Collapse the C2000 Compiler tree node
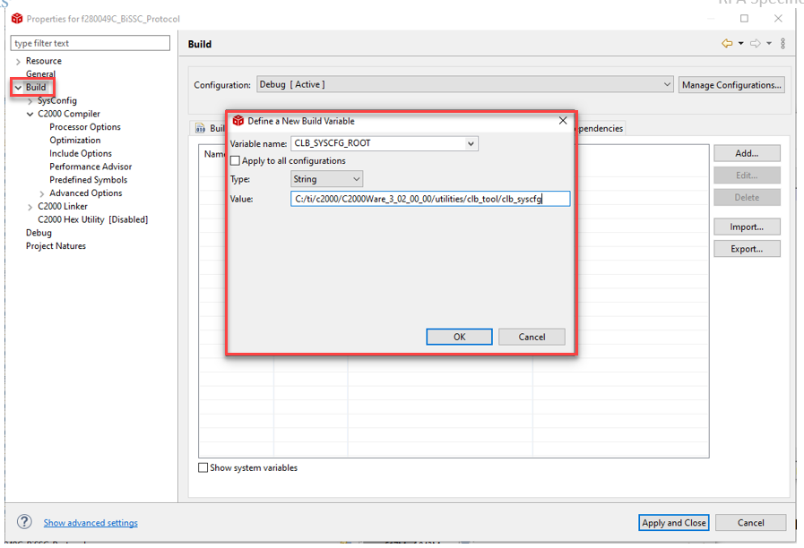 click(x=30, y=115)
